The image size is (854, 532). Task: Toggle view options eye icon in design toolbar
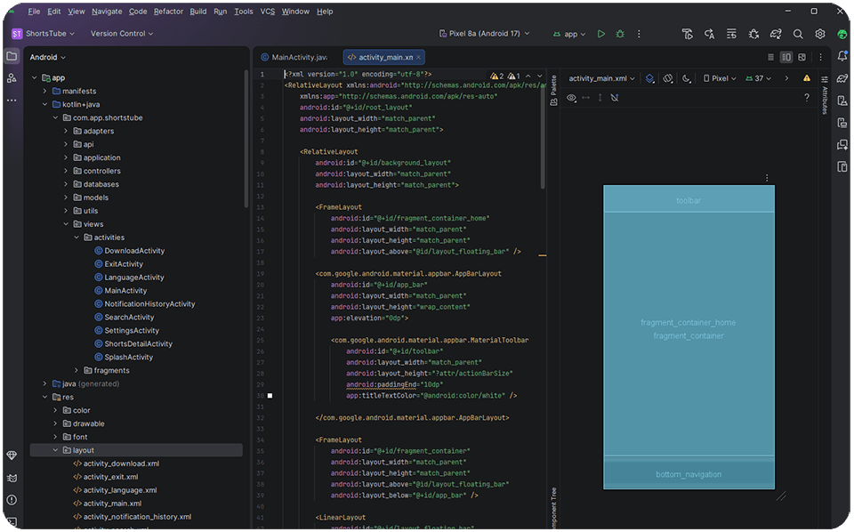coord(571,98)
